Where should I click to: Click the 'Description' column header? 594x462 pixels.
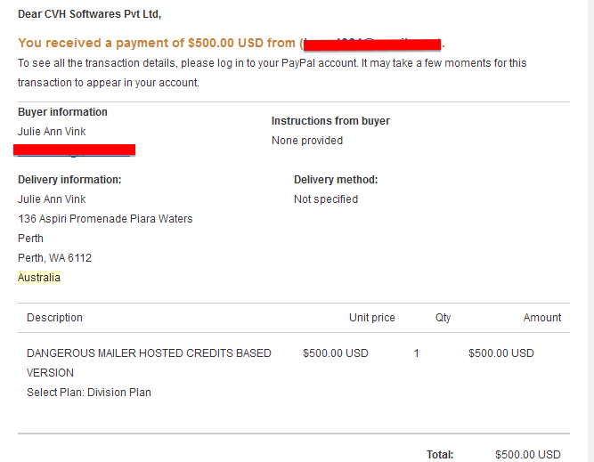tap(54, 317)
